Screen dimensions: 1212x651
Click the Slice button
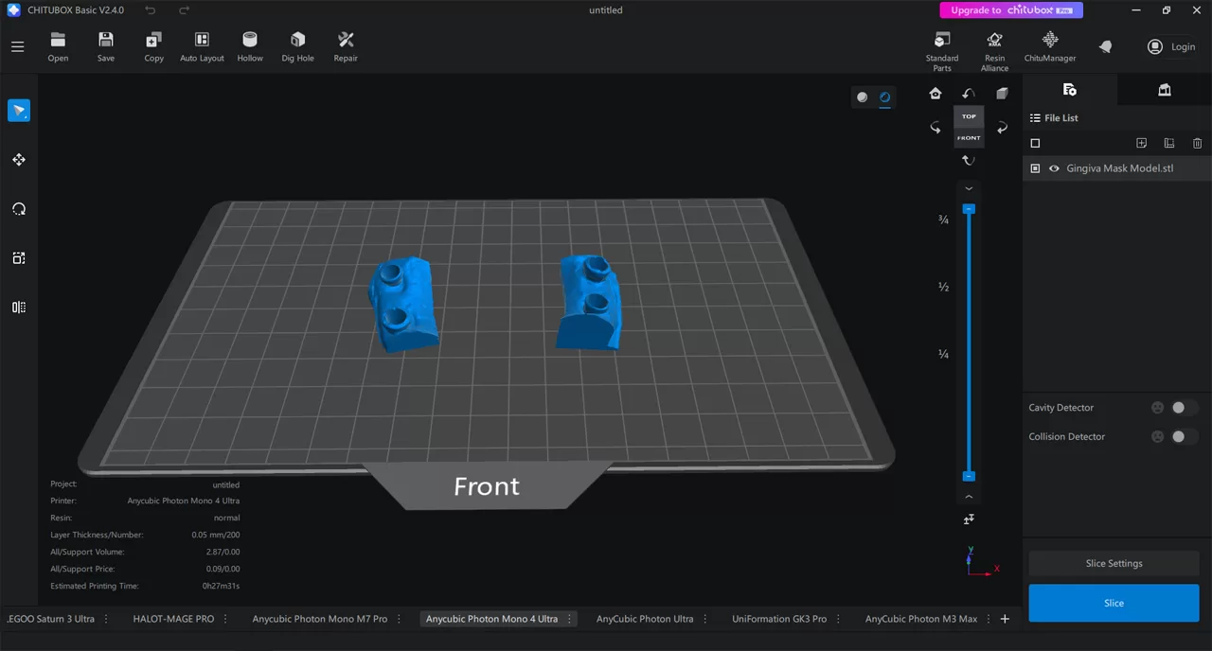tap(1114, 603)
